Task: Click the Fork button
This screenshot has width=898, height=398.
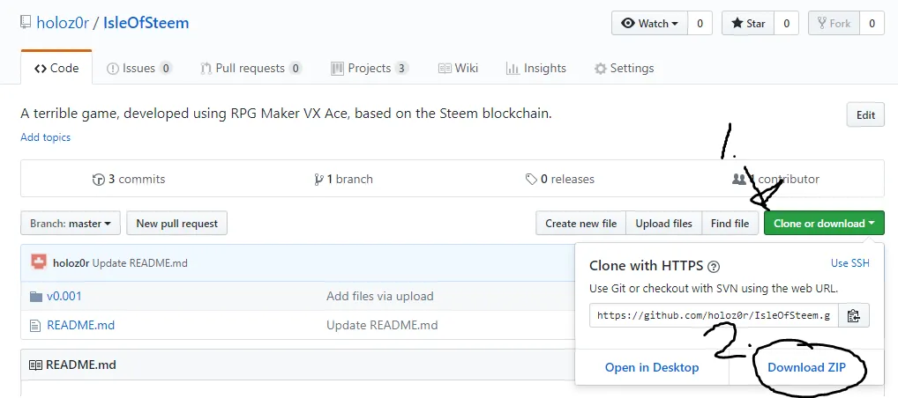Action: (x=834, y=24)
